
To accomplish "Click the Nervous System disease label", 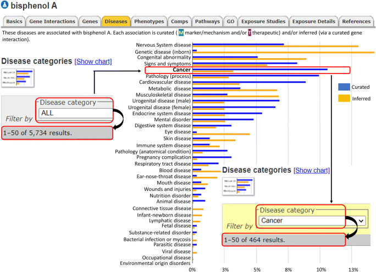I will click(163, 45).
